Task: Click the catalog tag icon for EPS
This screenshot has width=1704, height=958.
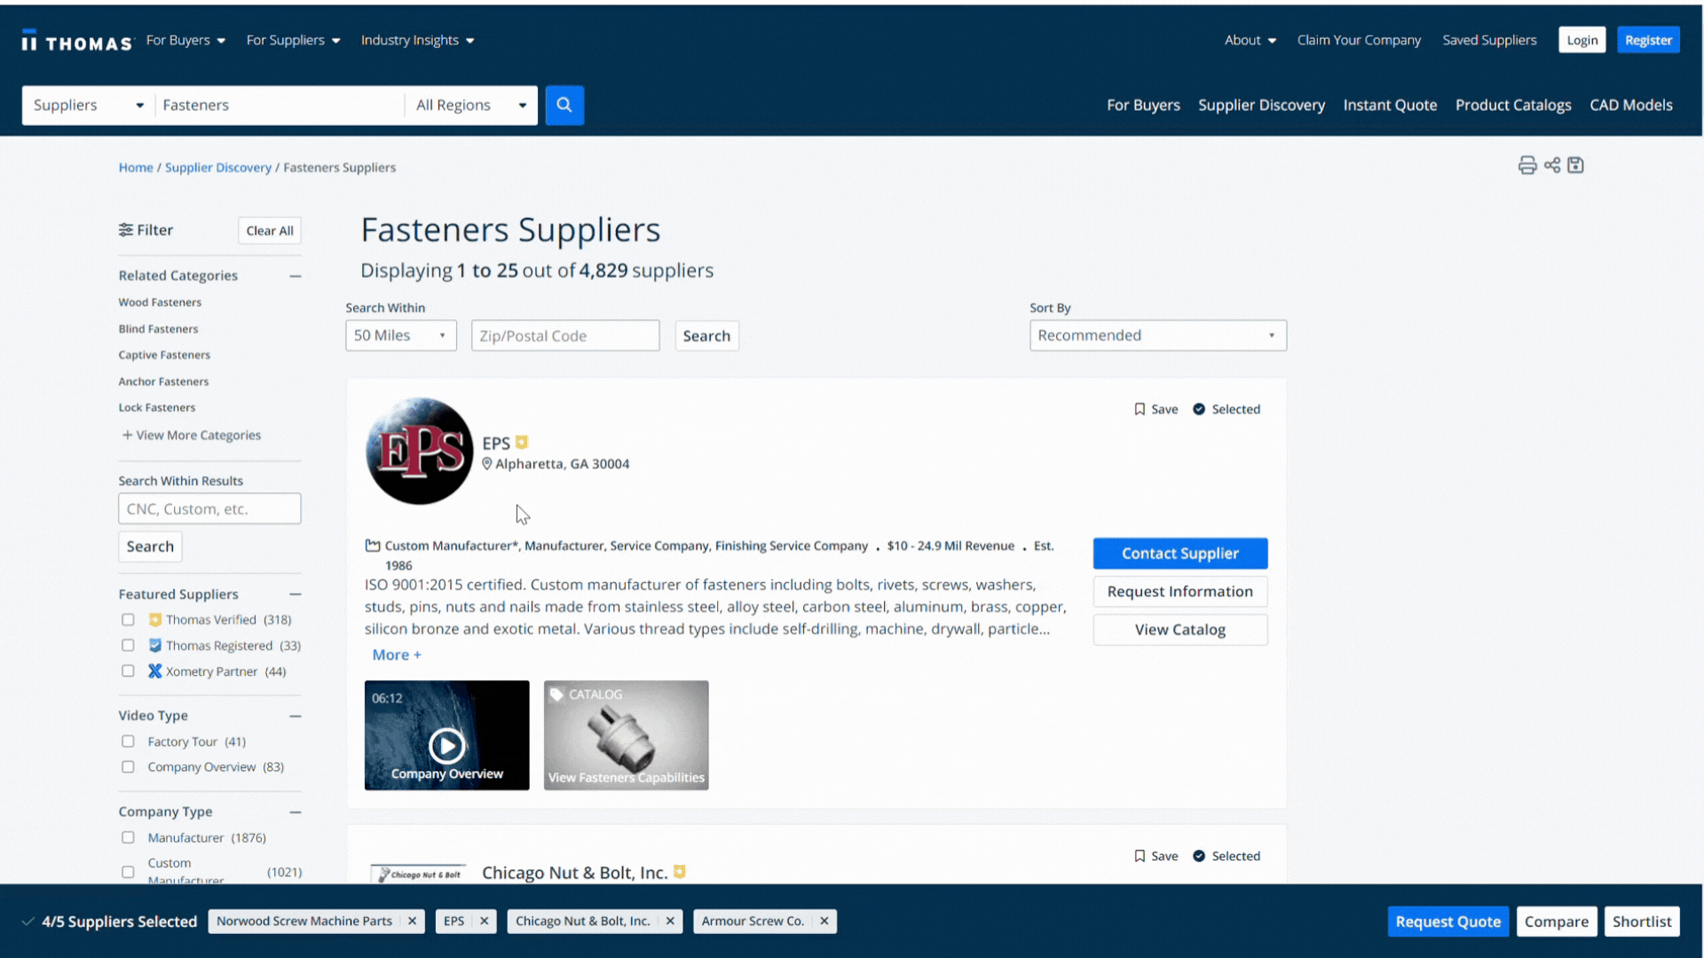Action: 558,693
